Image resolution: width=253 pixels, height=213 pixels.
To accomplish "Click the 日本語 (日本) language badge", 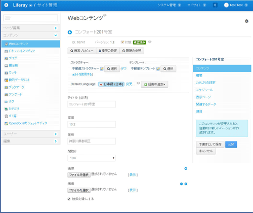I will (111, 84).
